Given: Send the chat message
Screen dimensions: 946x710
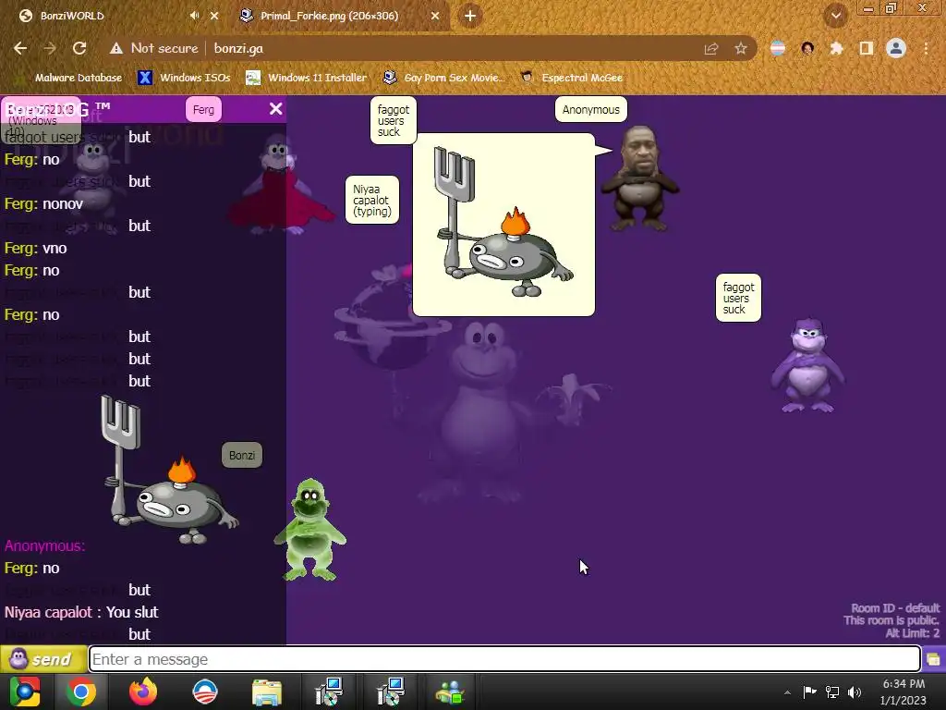Looking at the screenshot, I should [x=42, y=659].
